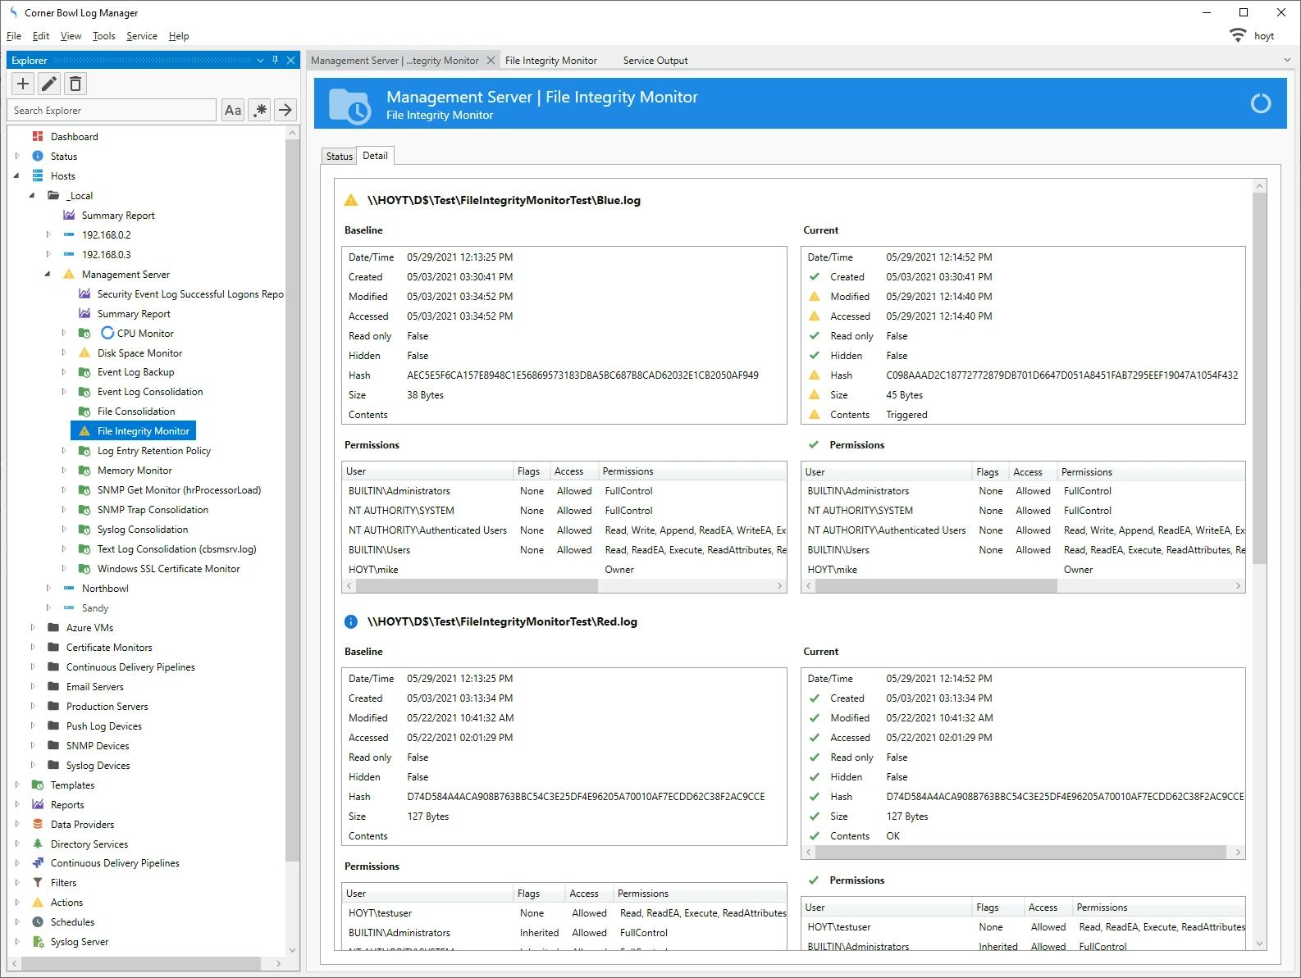Click the Blue.log baseline permissions horizontal scrollbar
Screen dimensions: 1301x978
(x=476, y=586)
